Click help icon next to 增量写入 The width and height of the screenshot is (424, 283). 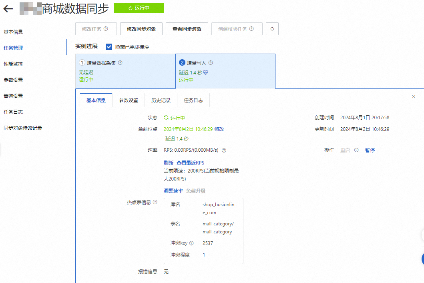coord(211,63)
